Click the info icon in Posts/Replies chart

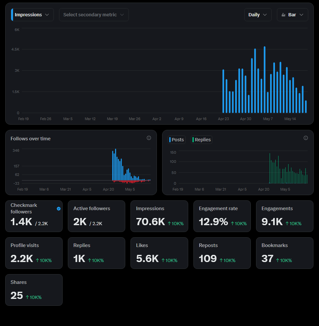pos(306,138)
